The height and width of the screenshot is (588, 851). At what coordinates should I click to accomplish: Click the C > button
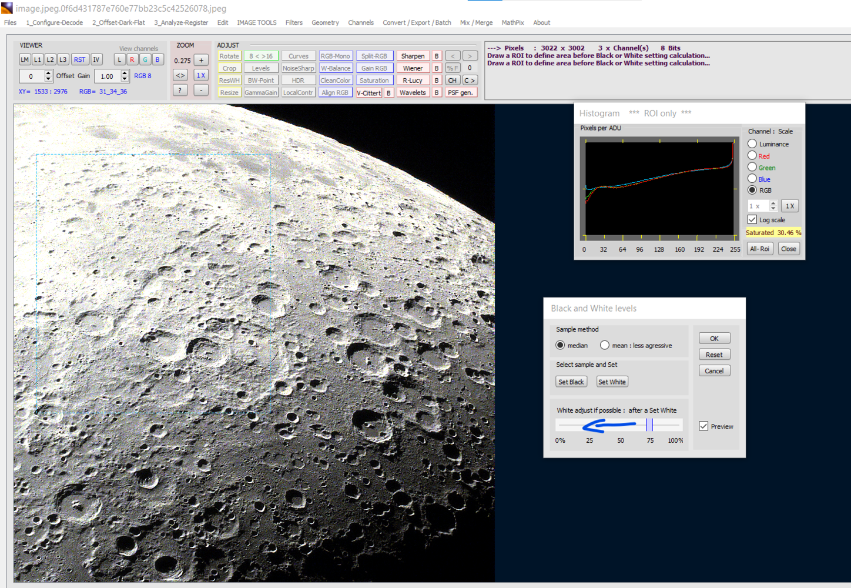coord(470,81)
